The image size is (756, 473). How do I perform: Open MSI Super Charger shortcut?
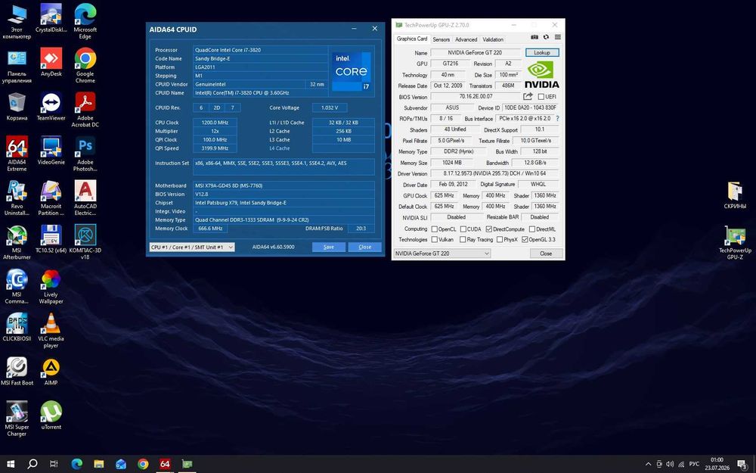pyautogui.click(x=17, y=419)
